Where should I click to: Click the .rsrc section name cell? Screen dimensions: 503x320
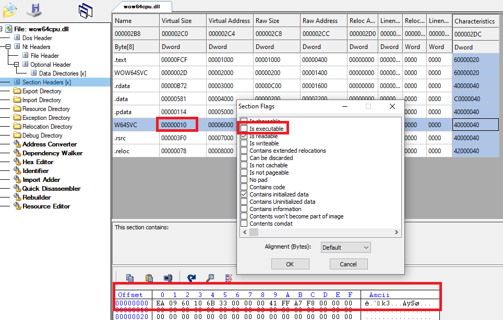point(136,138)
